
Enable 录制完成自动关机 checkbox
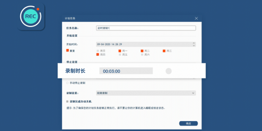67,101
